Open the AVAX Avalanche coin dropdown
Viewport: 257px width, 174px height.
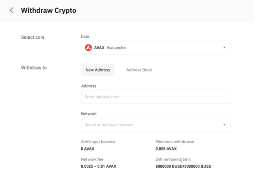click(x=155, y=48)
